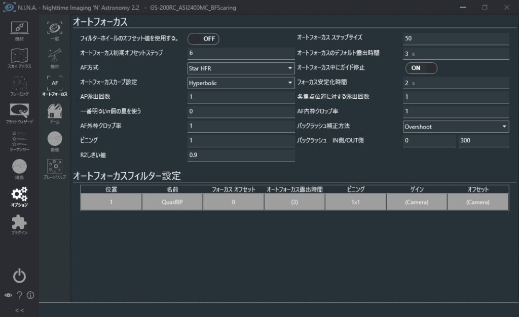Select the (3) autofocus exposure cell
The image size is (519, 317).
(294, 202)
